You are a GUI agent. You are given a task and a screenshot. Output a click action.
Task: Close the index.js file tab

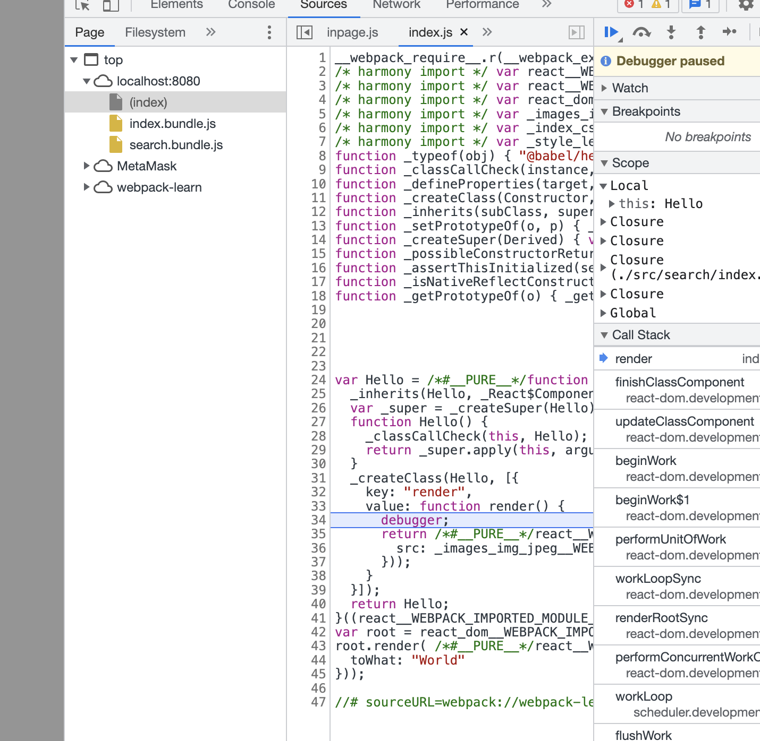[464, 32]
